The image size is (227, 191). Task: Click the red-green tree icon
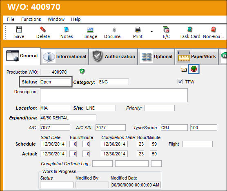tap(194, 69)
